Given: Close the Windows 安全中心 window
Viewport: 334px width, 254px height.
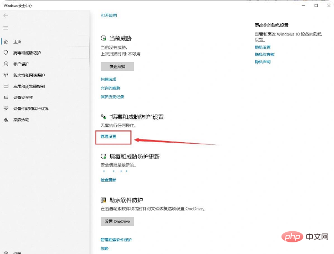Looking at the screenshot, I should pos(329,5).
